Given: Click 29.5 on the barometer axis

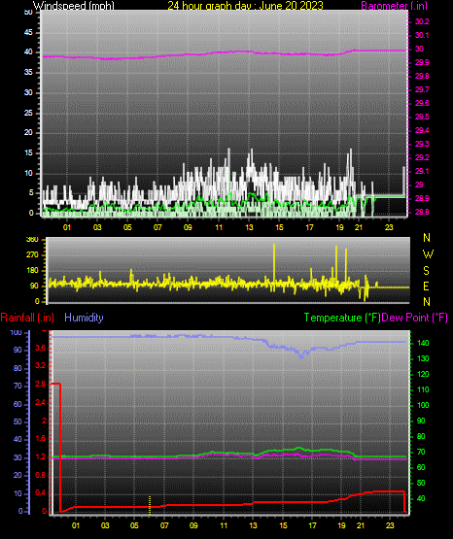Looking at the screenshot, I should (422, 117).
